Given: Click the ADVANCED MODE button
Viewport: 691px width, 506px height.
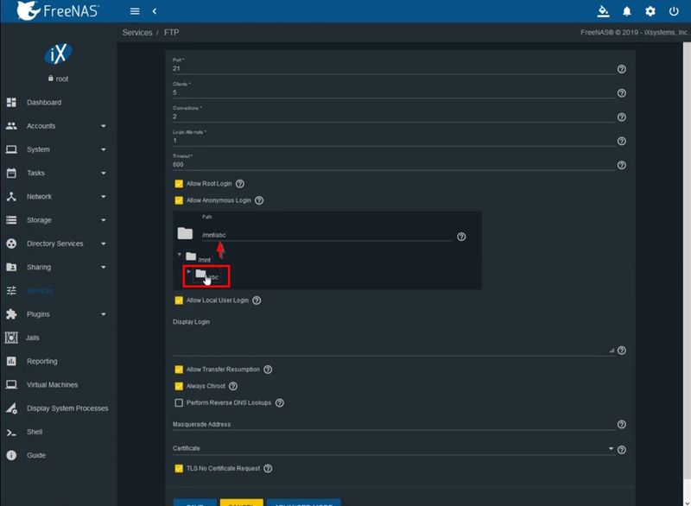Looking at the screenshot, I should click(x=307, y=503).
